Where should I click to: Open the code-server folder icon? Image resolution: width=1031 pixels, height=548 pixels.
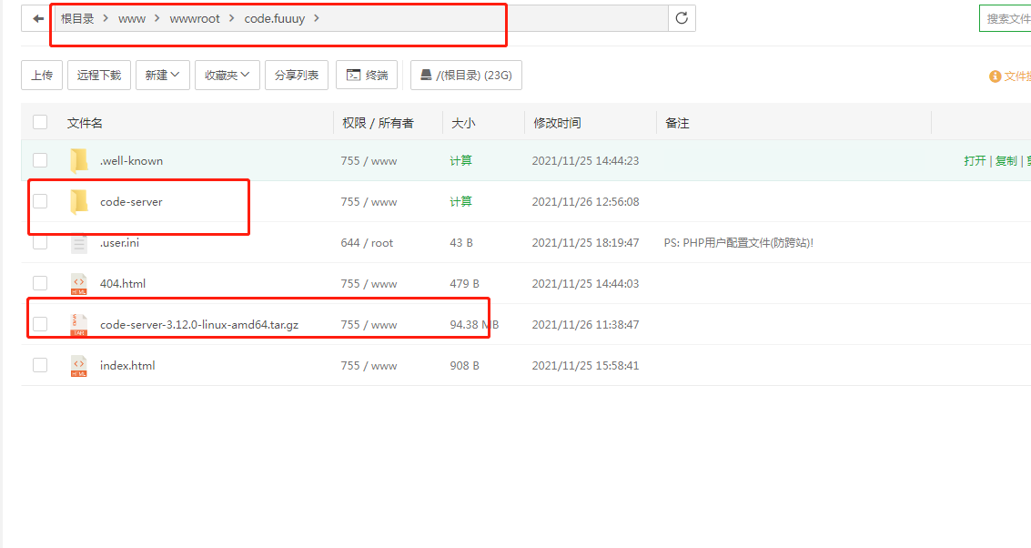79,201
